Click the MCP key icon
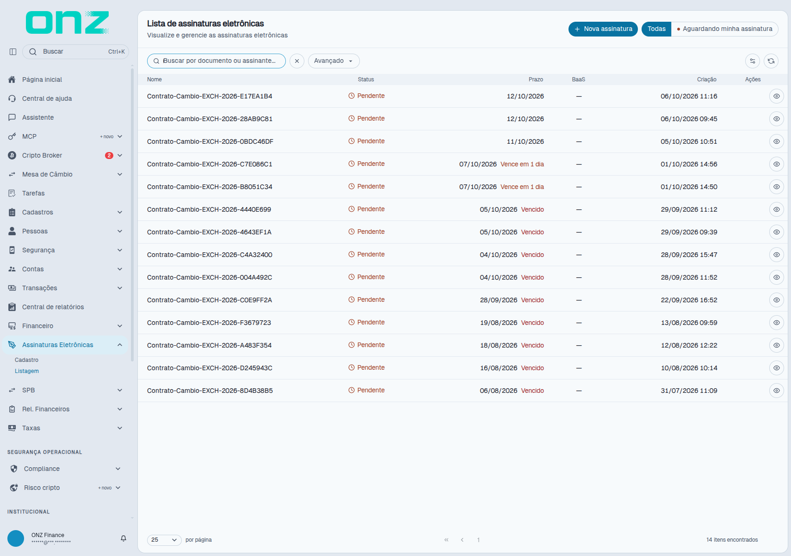This screenshot has height=556, width=791. pyautogui.click(x=12, y=136)
